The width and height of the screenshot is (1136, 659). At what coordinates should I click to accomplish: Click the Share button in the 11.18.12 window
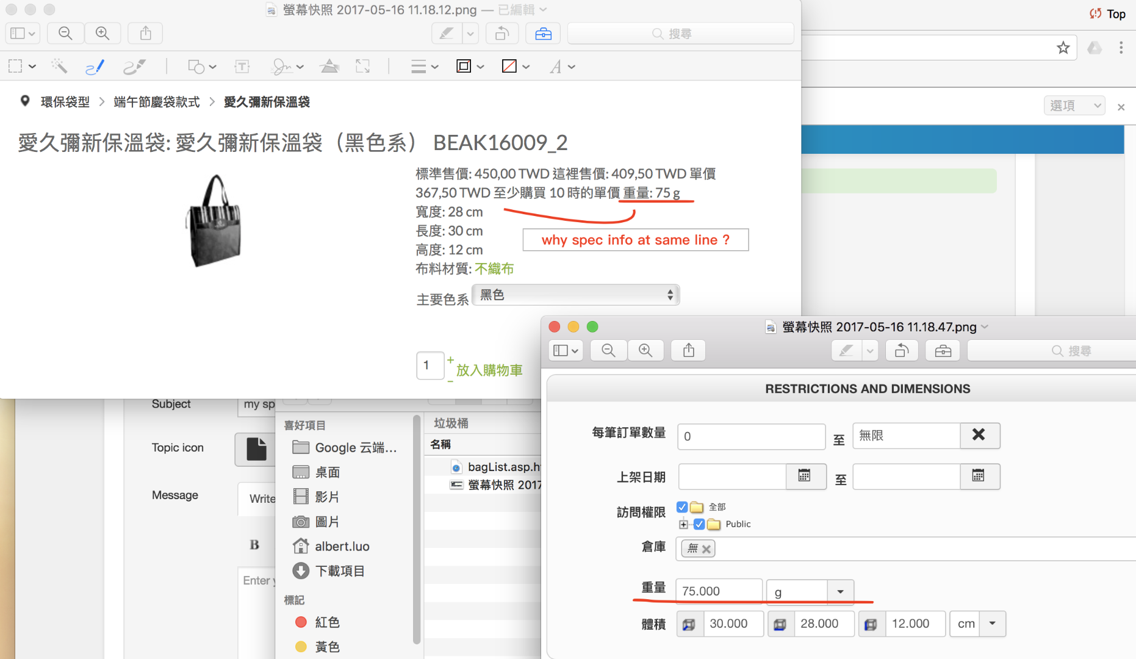tap(145, 33)
